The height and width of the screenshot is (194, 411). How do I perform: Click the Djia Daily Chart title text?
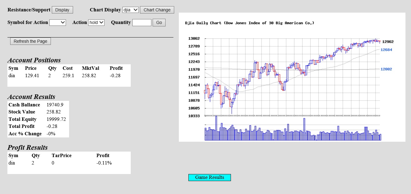click(249, 23)
